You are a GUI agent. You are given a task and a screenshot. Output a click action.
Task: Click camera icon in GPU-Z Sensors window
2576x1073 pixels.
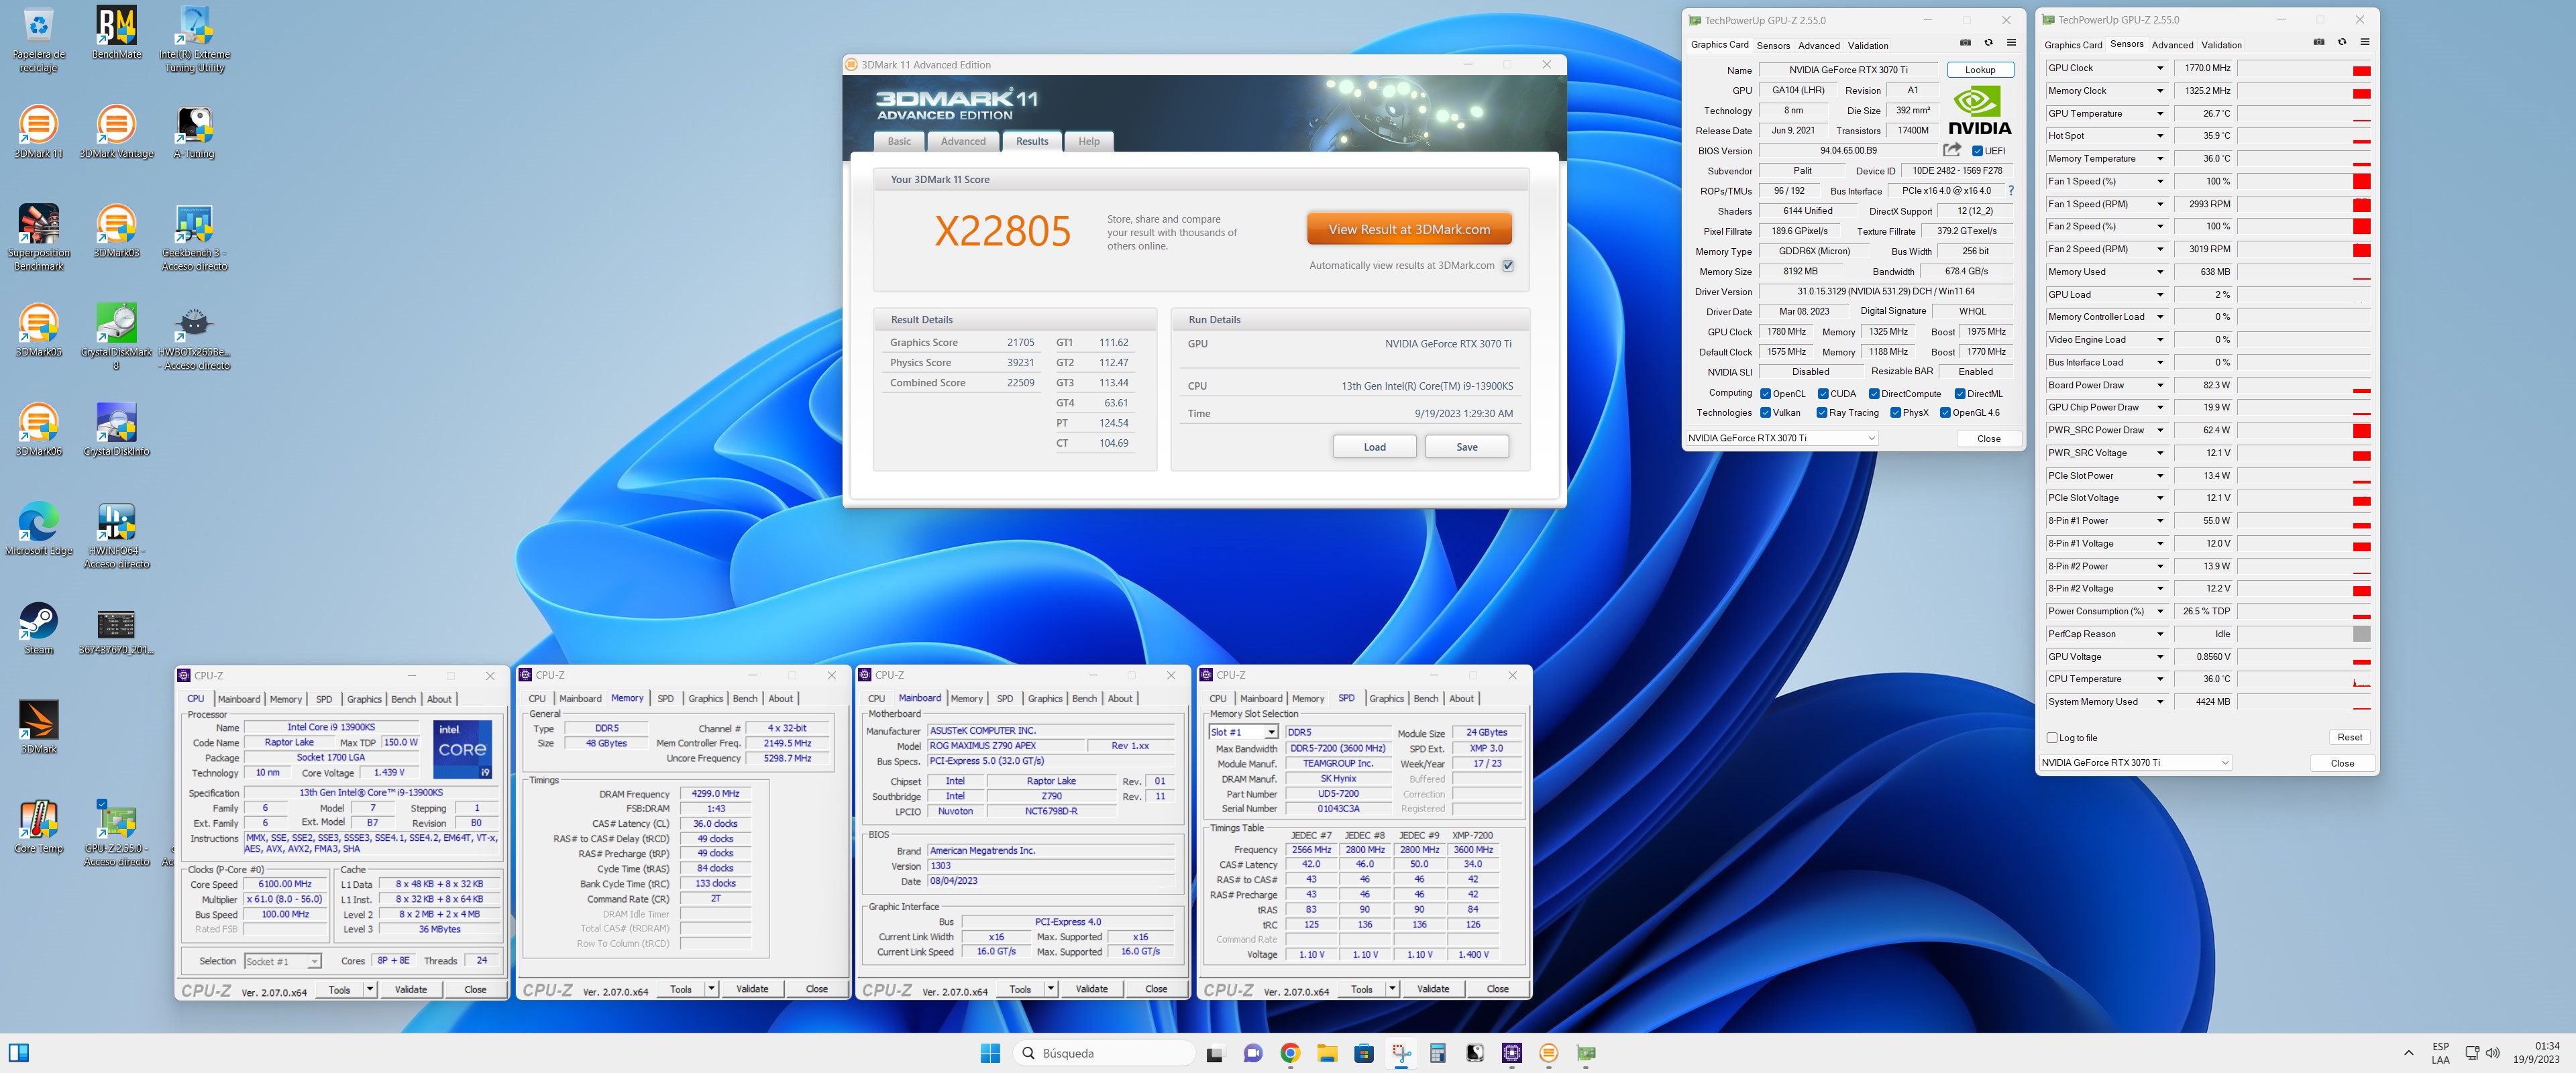pos(2318,42)
